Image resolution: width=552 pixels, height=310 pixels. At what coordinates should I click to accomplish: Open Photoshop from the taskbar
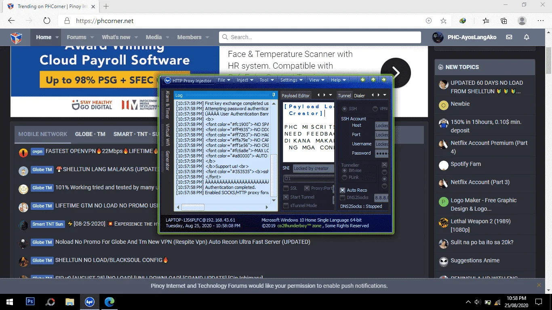pos(30,302)
